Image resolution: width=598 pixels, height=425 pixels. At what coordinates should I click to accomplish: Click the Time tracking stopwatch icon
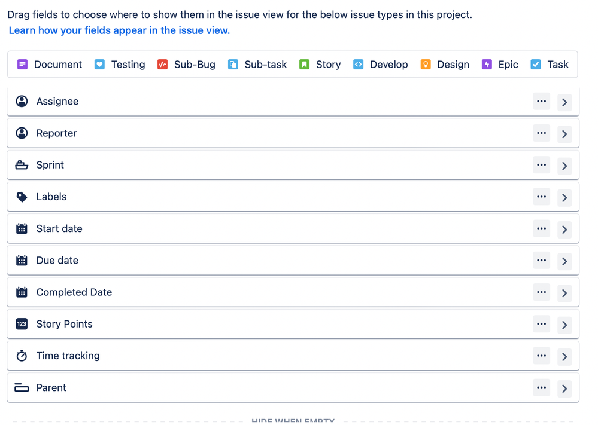coord(22,356)
